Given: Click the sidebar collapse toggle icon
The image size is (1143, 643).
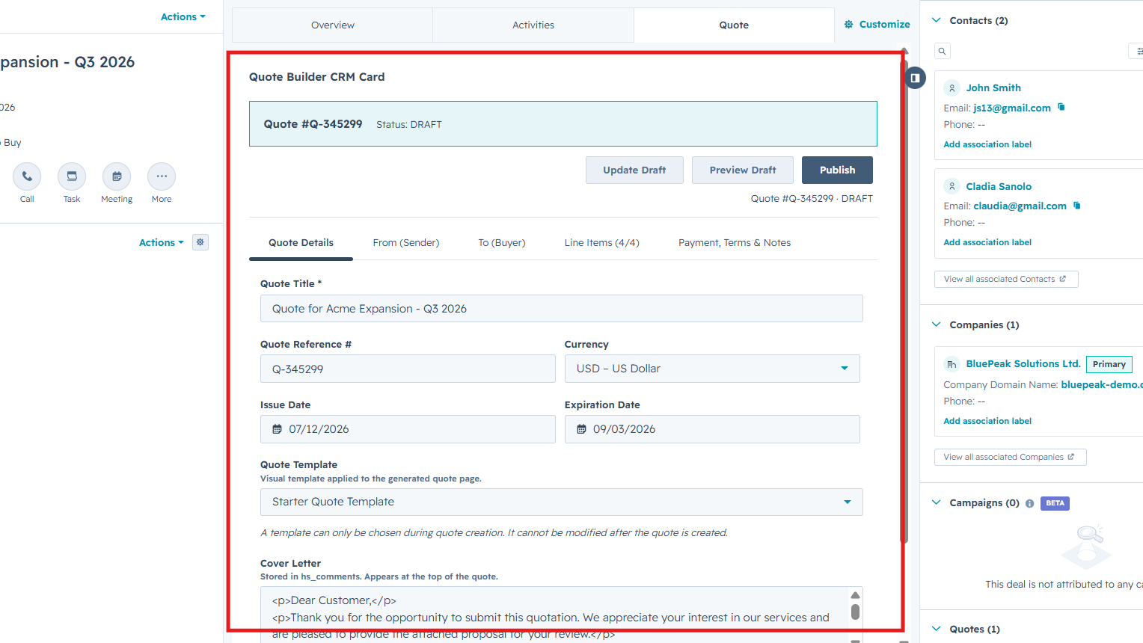Looking at the screenshot, I should (x=915, y=78).
